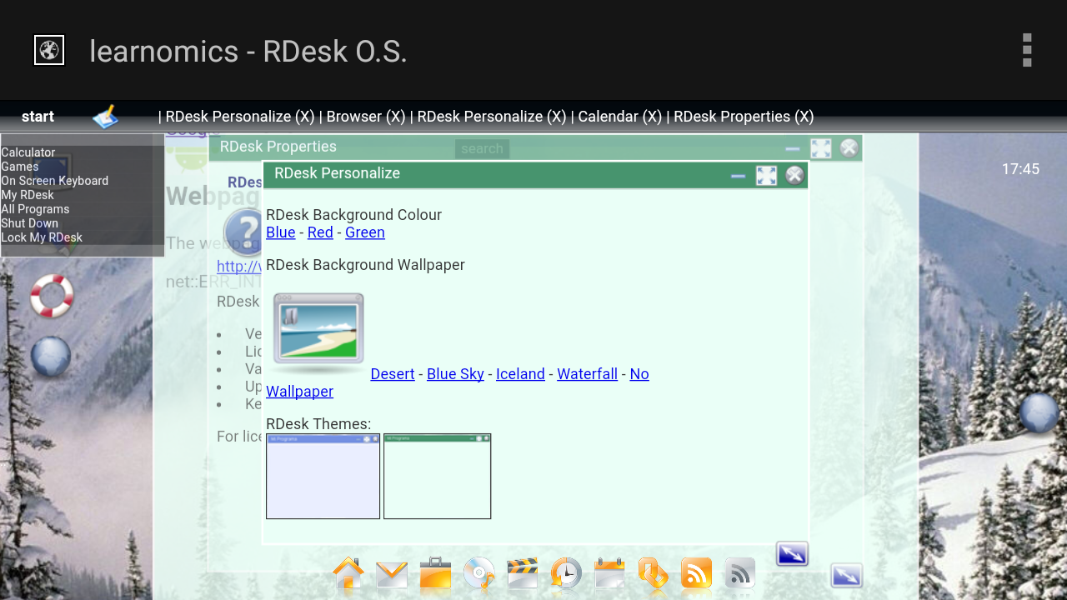Choose the Desert wallpaper link
The image size is (1067, 600).
pyautogui.click(x=393, y=374)
